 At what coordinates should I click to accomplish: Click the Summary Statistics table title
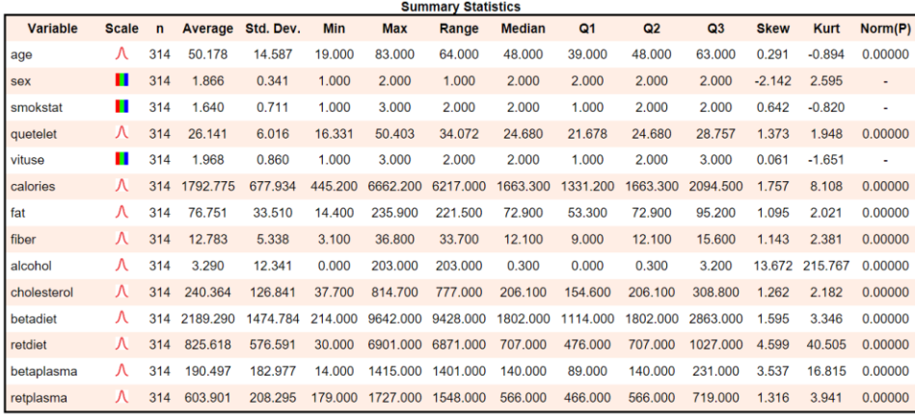[457, 7]
